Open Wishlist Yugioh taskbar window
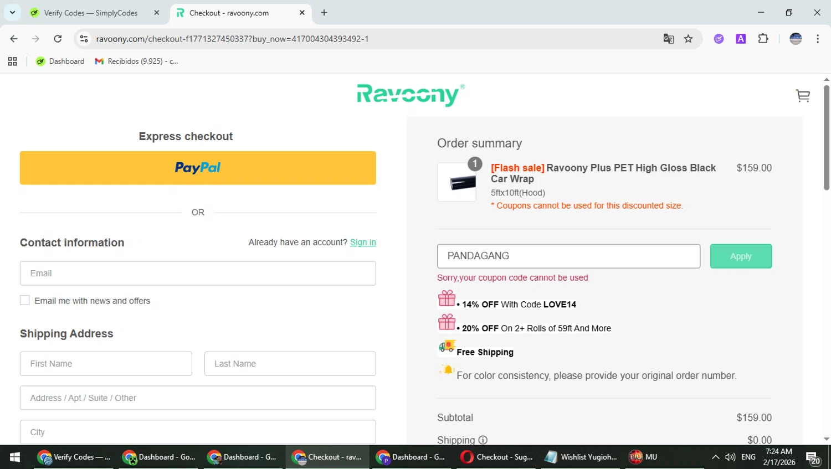This screenshot has width=831, height=469. pyautogui.click(x=582, y=457)
